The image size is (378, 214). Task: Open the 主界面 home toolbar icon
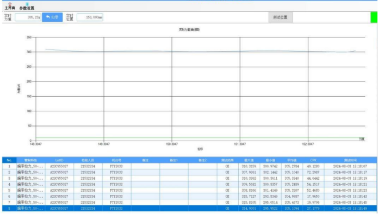pyautogui.click(x=10, y=7)
